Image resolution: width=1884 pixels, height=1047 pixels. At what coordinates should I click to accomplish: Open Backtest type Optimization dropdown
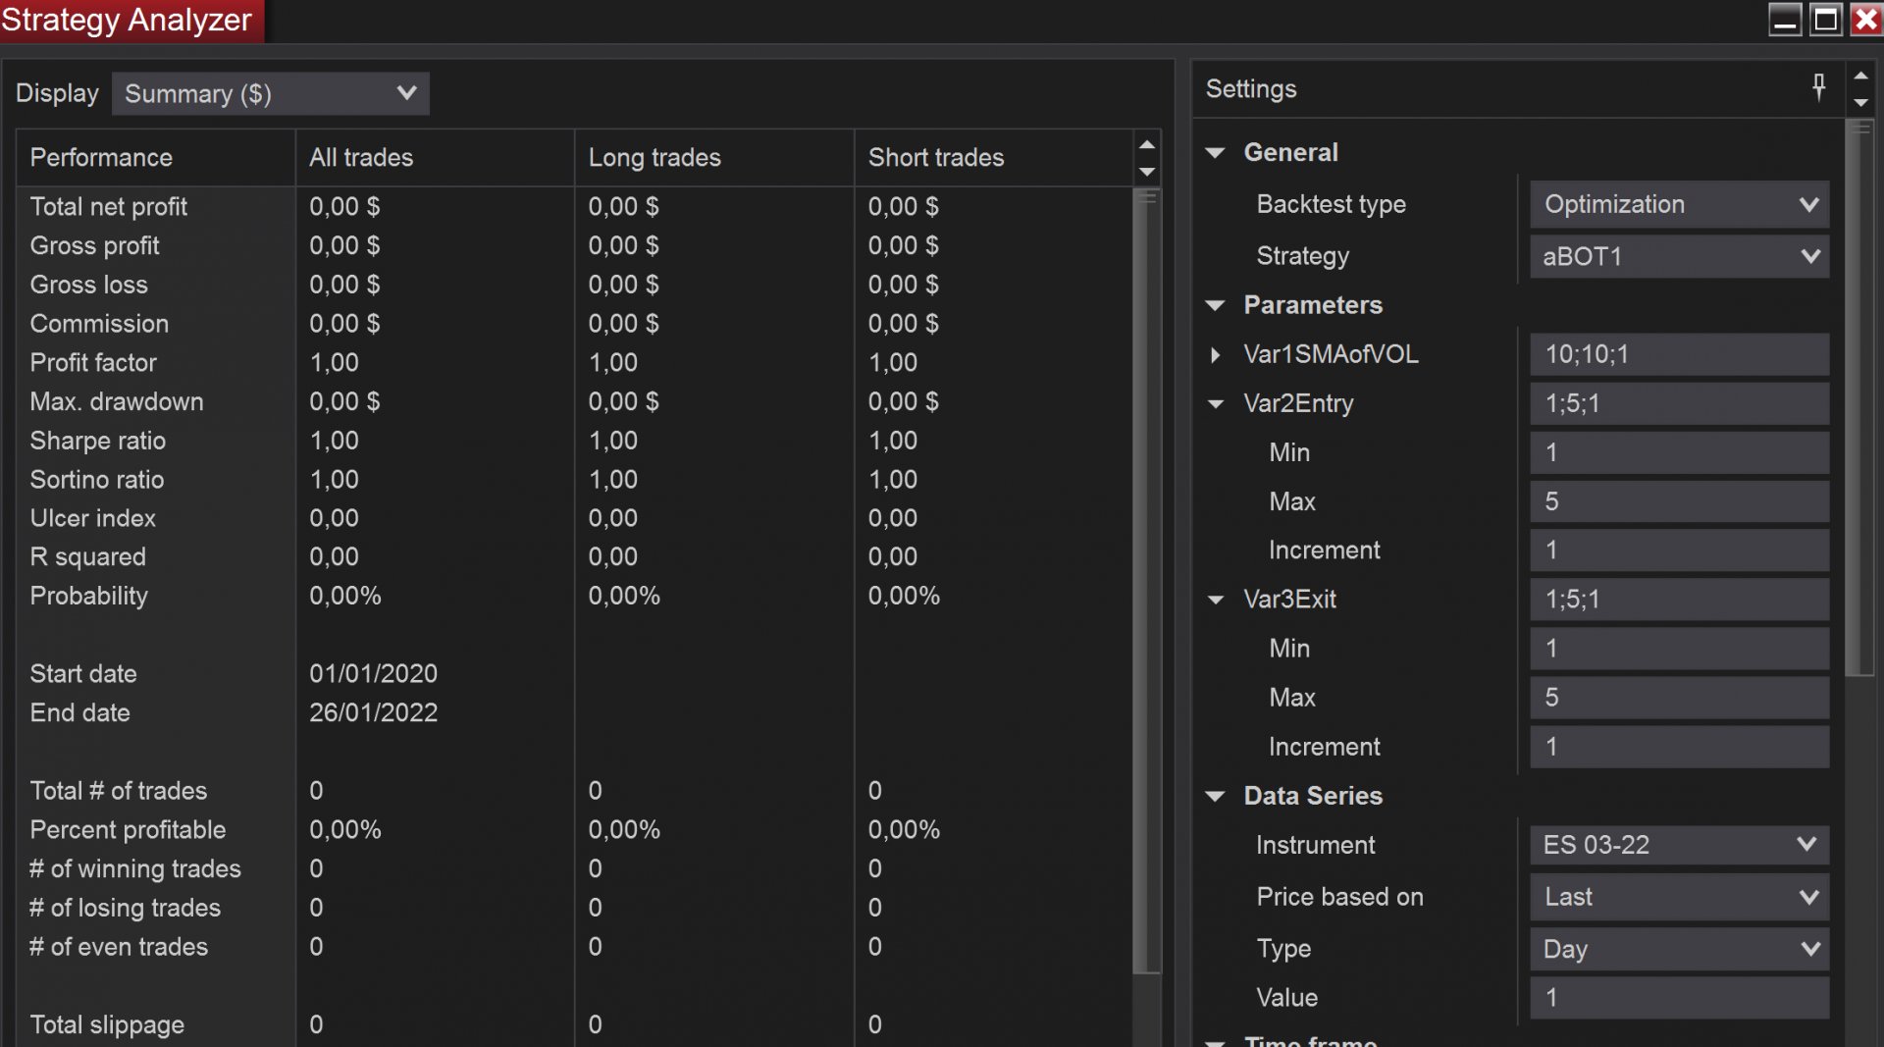pos(1679,204)
